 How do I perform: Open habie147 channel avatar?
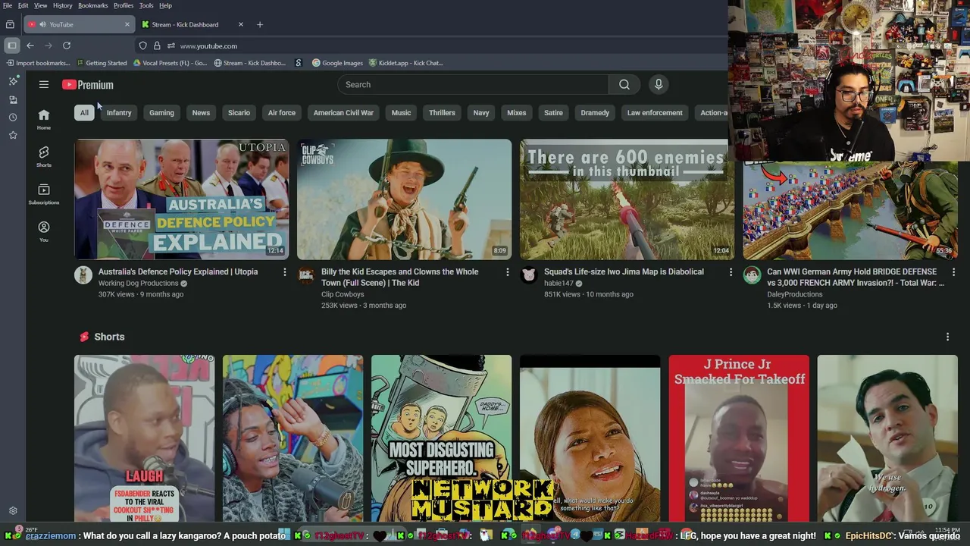tap(529, 275)
